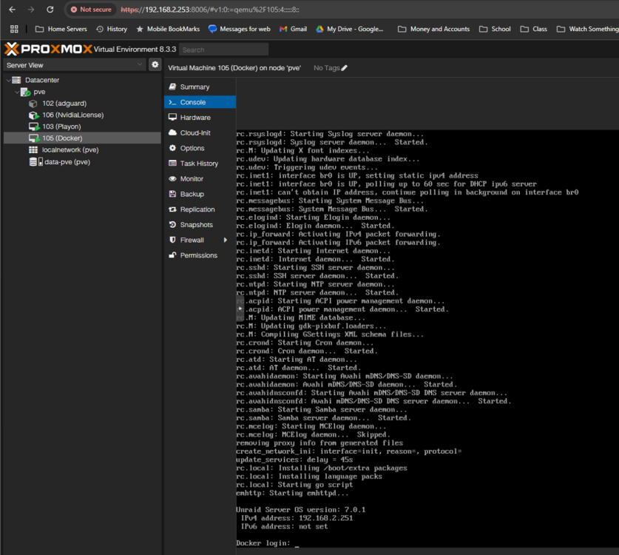Image resolution: width=619 pixels, height=555 pixels.
Task: Collapse the pve node
Action: (16, 92)
